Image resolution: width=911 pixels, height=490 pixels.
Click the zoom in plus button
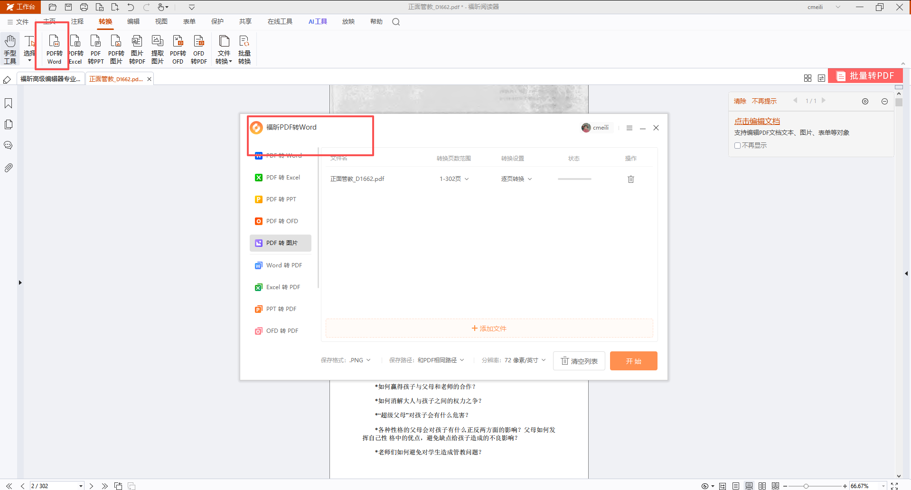(x=845, y=486)
